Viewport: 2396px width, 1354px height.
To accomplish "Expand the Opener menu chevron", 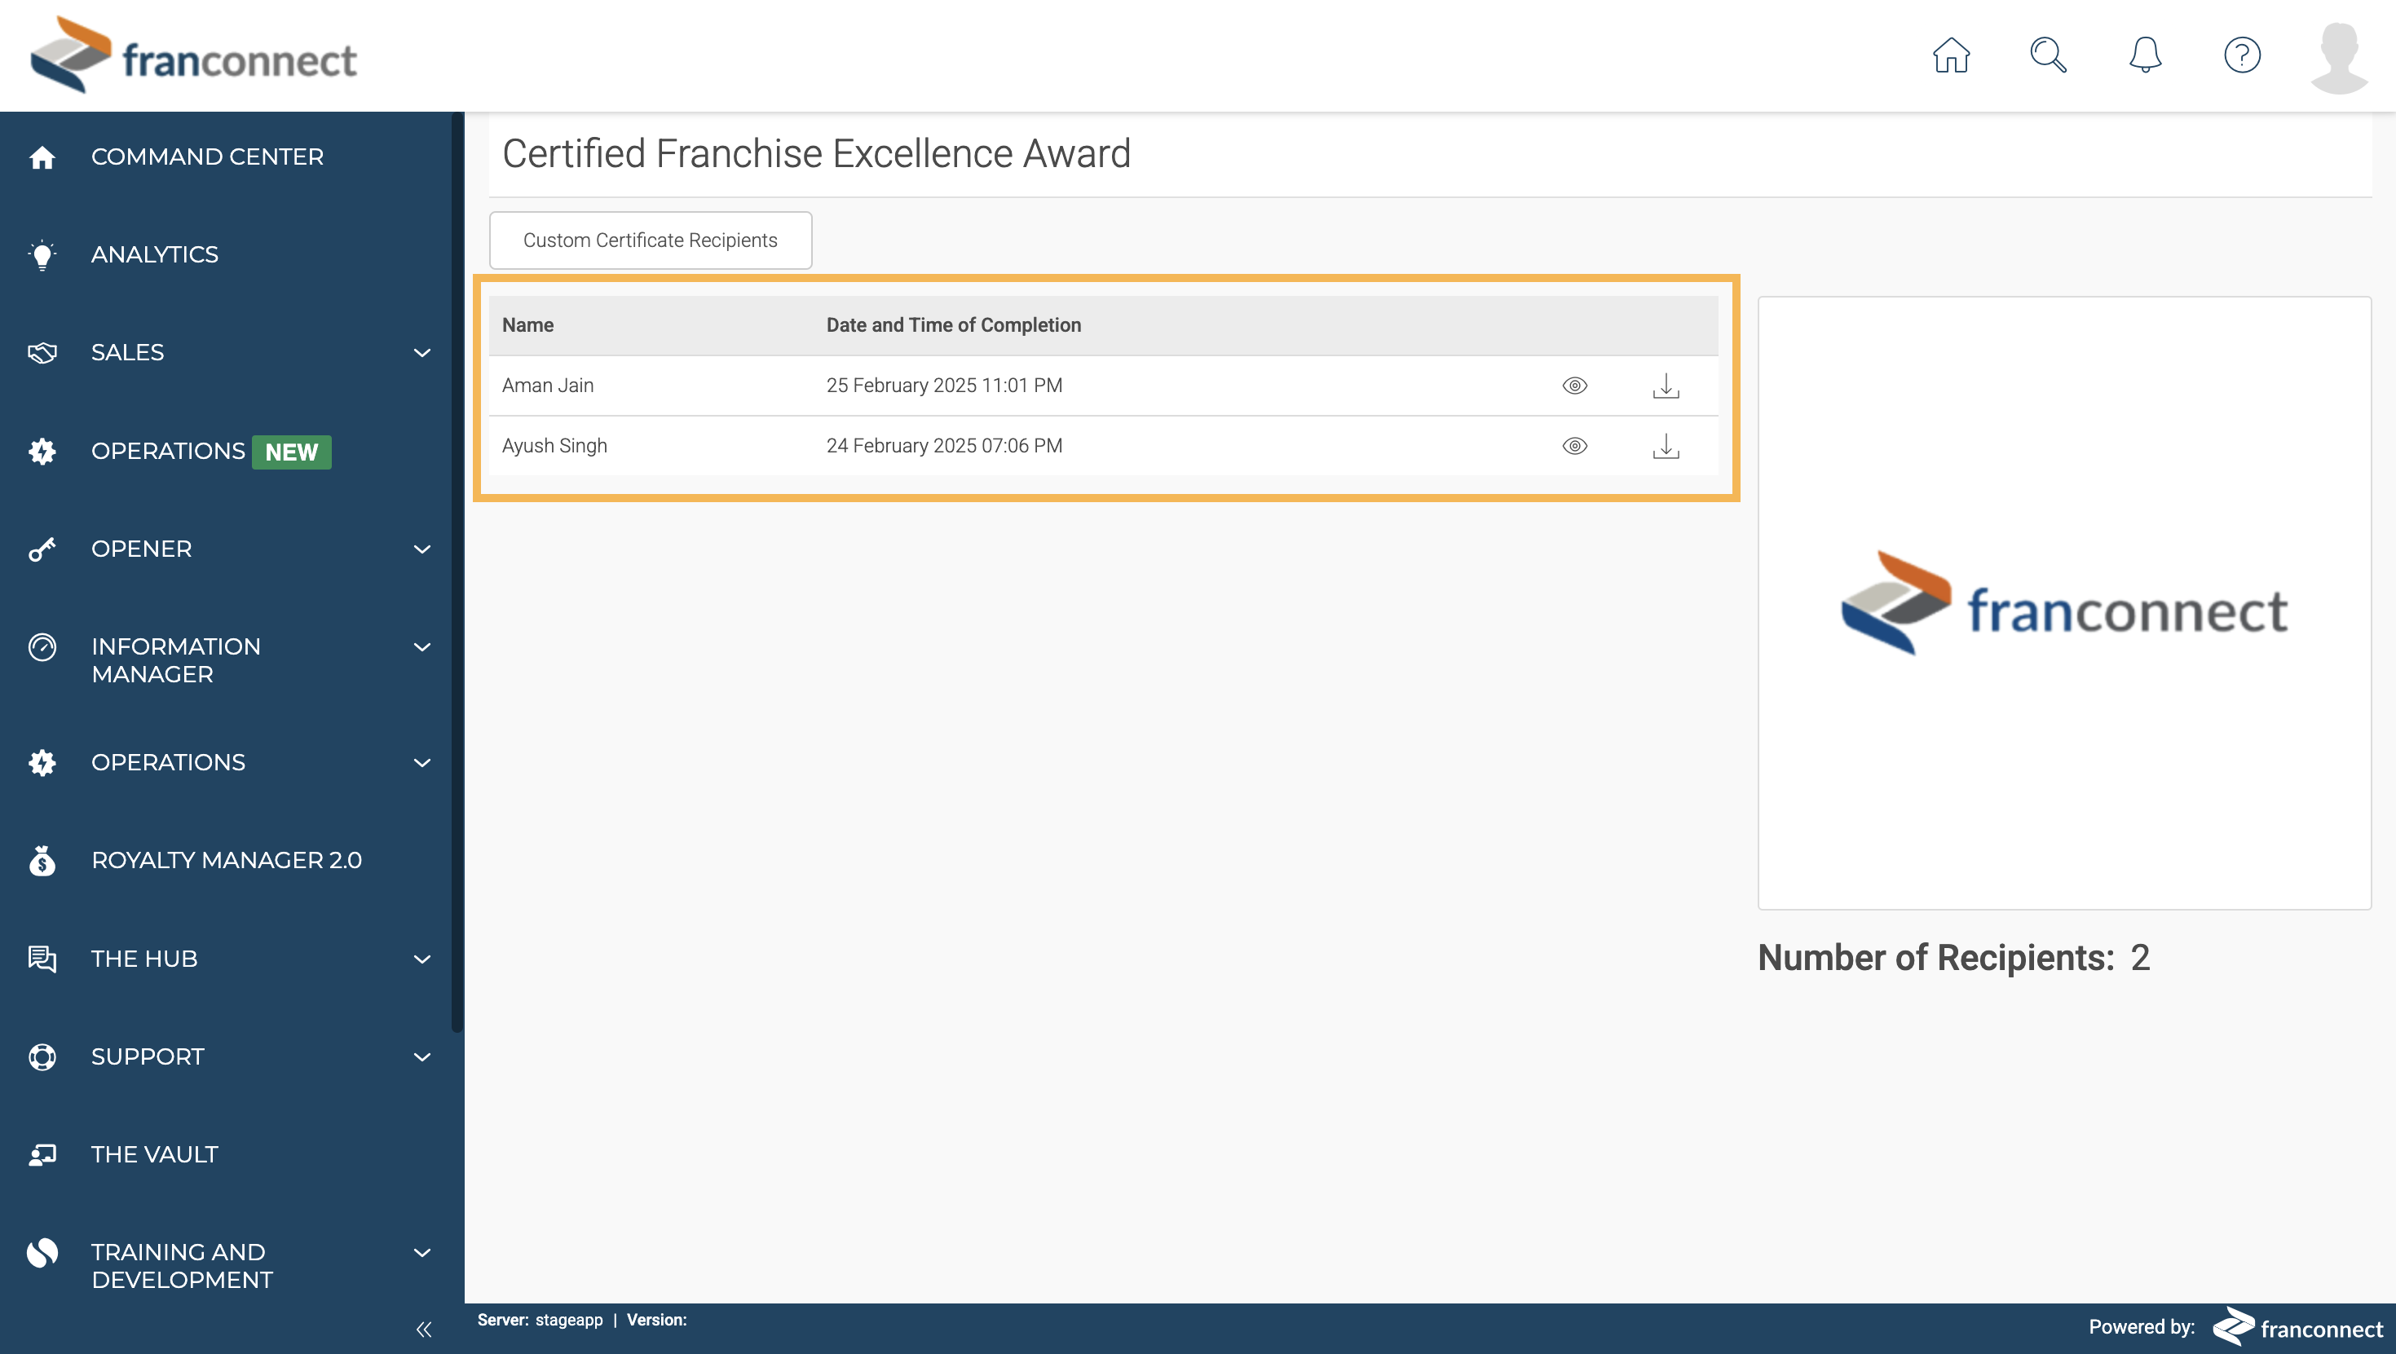I will pos(422,549).
